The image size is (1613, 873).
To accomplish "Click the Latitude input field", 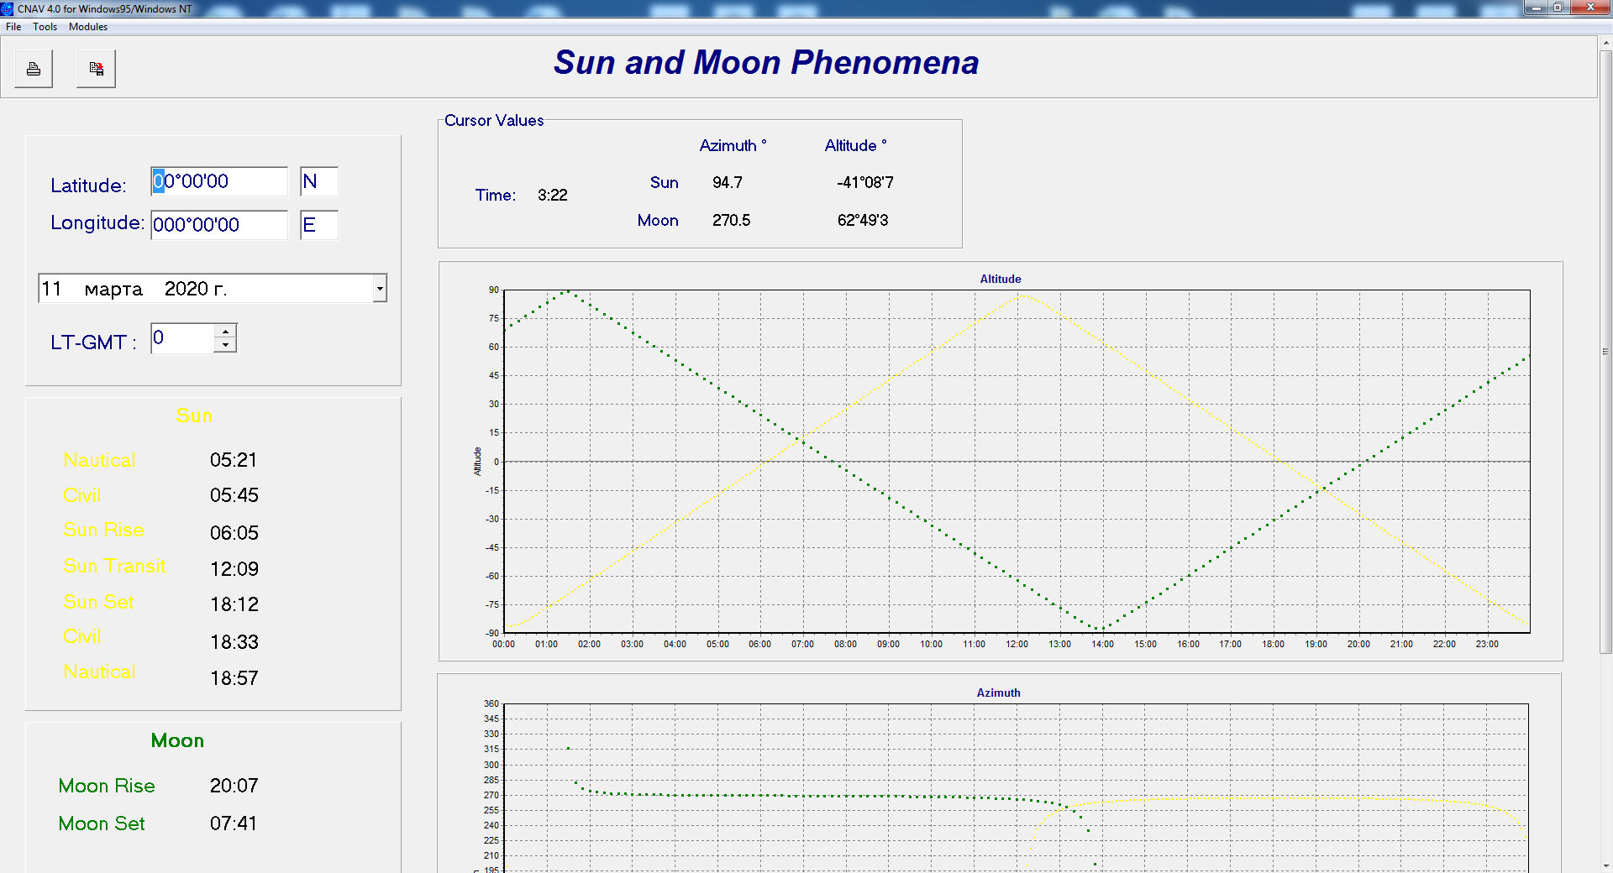I will (218, 181).
